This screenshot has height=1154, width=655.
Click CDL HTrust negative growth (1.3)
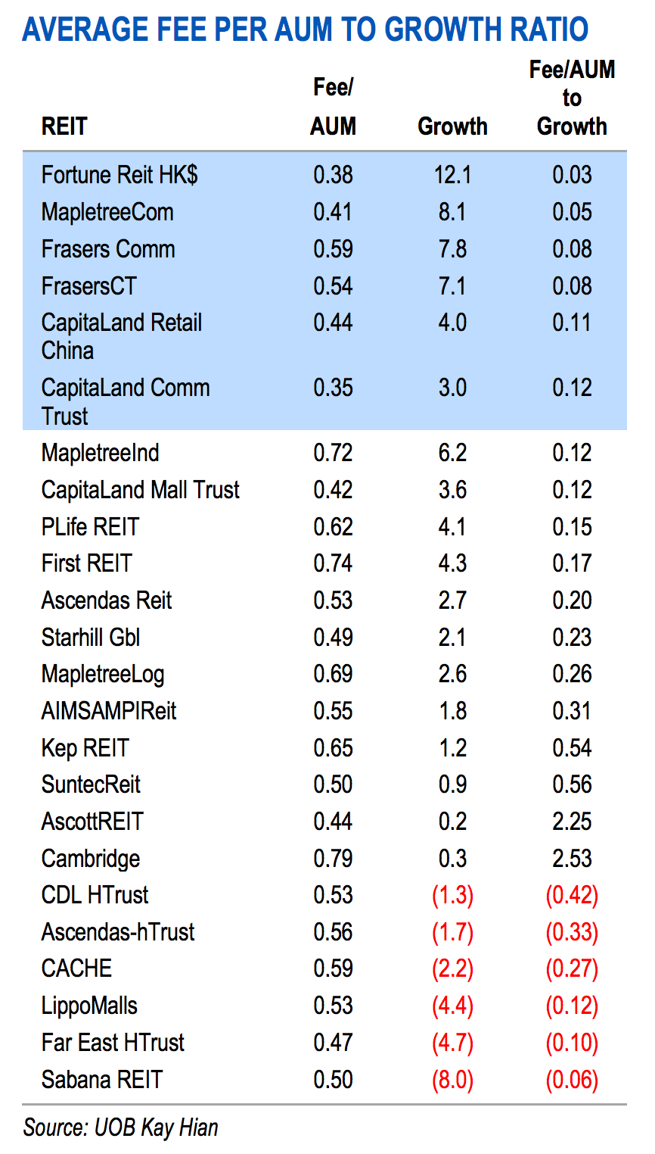(452, 895)
